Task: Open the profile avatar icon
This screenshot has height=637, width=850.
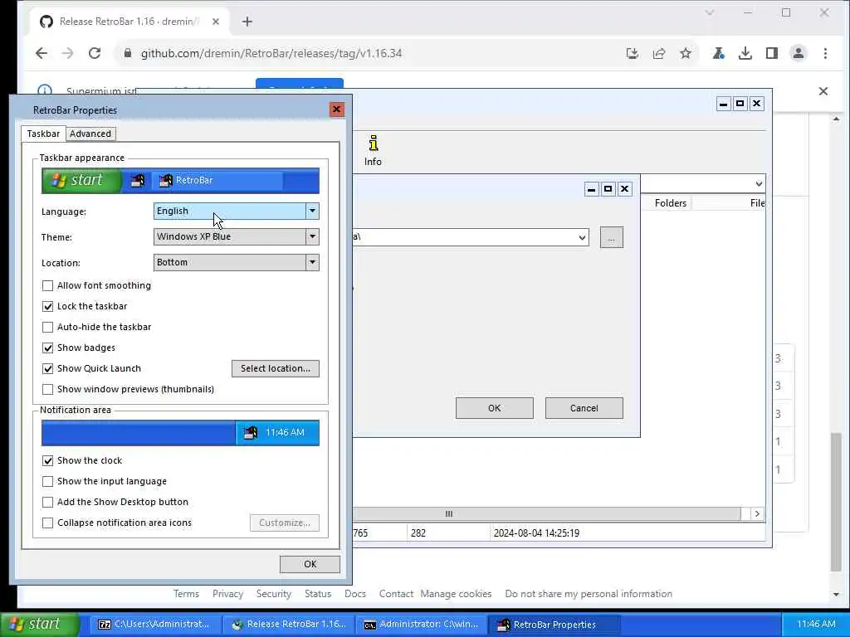Action: pos(799,53)
